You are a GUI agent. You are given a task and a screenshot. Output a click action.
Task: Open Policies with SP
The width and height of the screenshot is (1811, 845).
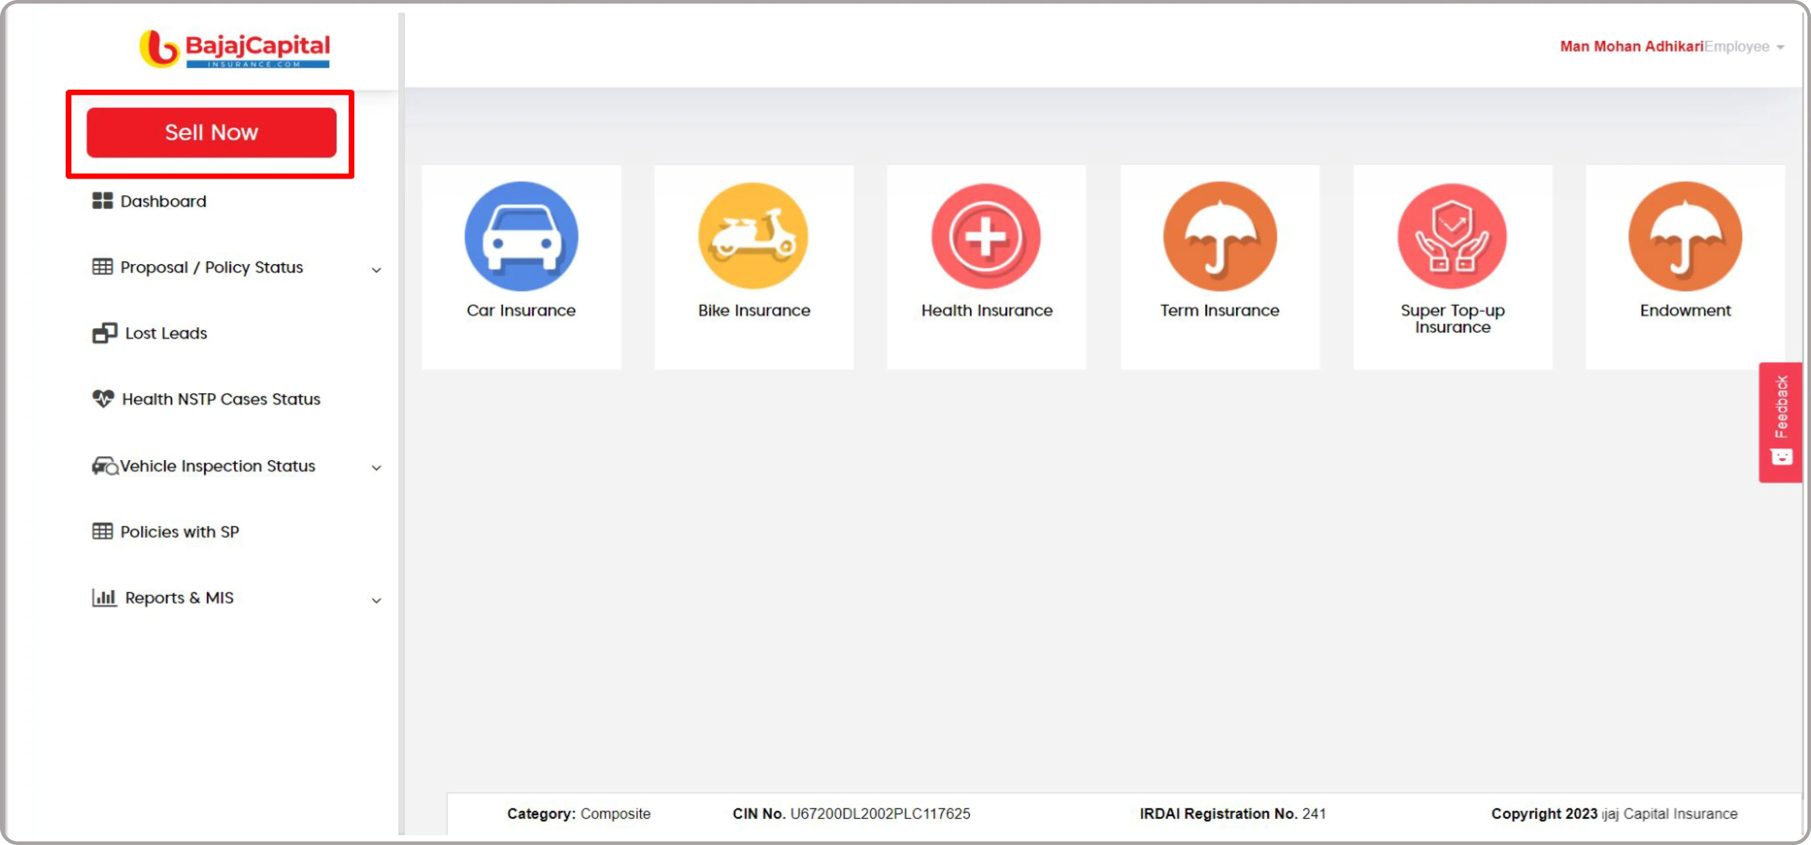tap(179, 532)
